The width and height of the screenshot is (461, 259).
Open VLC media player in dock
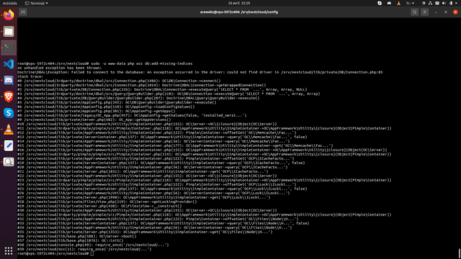pyautogui.click(x=9, y=129)
